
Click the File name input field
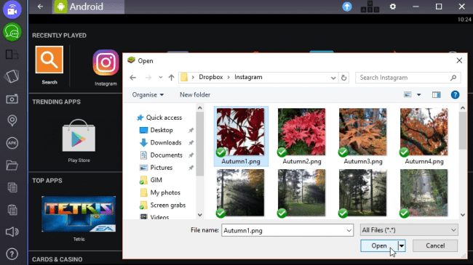point(284,230)
